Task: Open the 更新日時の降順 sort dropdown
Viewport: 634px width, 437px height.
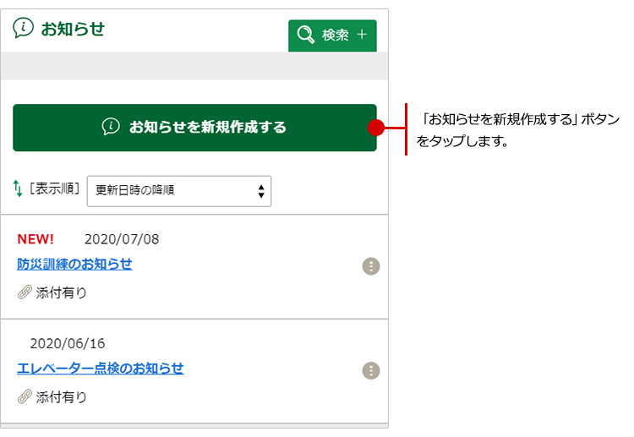Action: (178, 190)
